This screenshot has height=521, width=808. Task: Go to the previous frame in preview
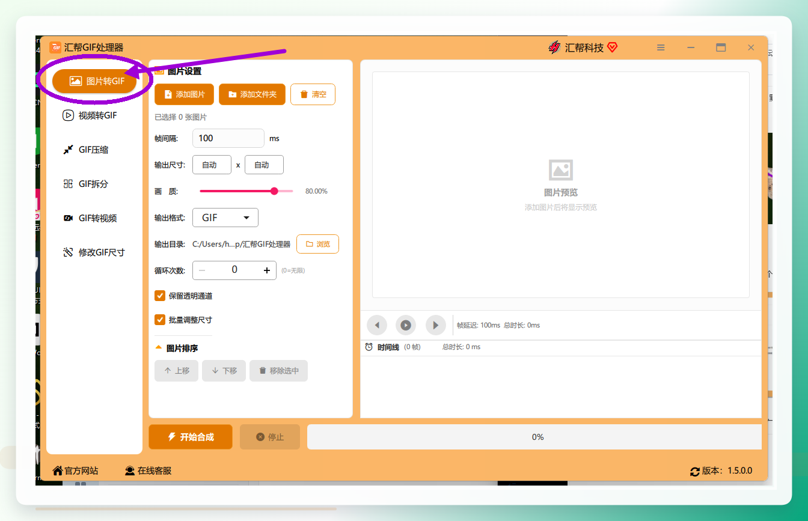point(377,325)
